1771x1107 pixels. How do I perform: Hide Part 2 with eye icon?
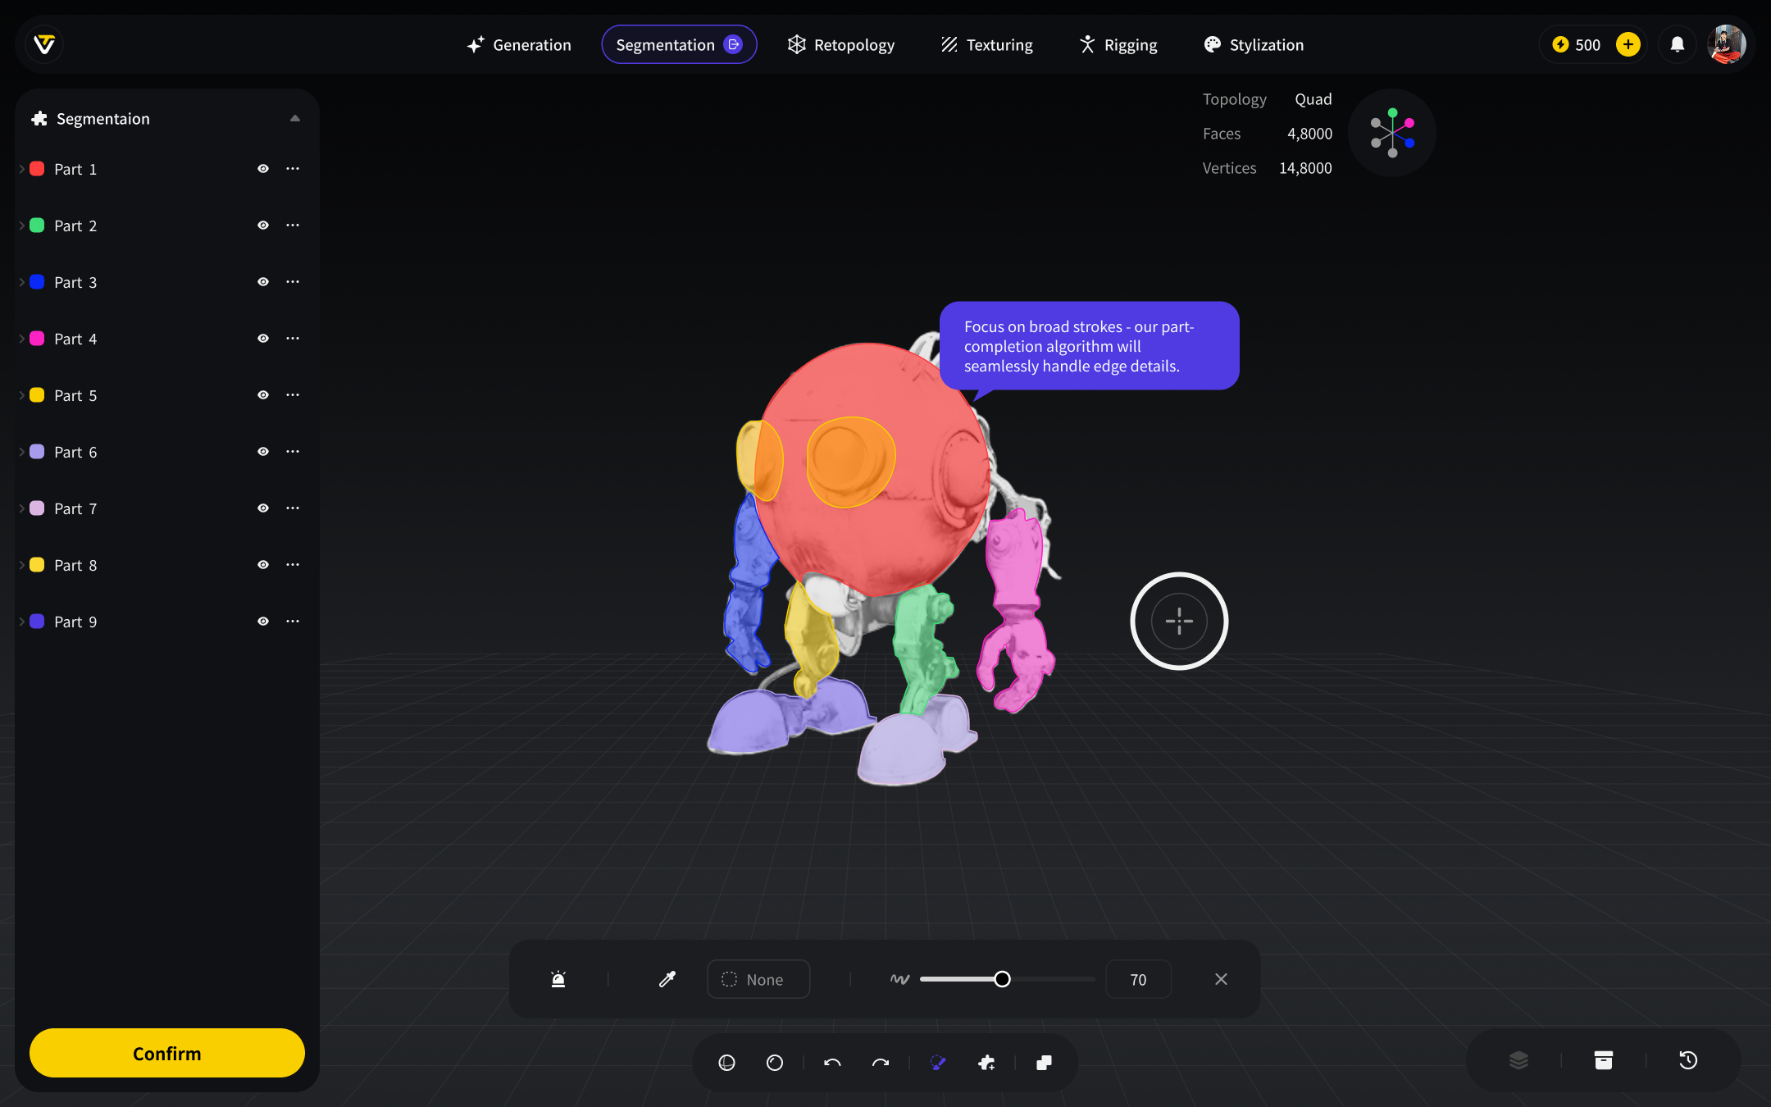[x=263, y=225]
